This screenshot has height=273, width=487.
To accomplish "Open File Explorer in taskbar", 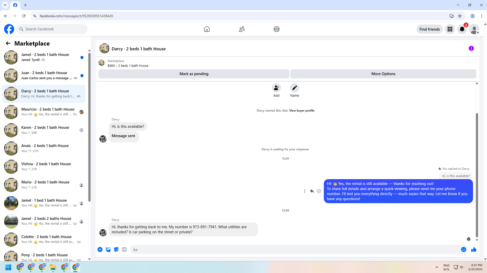I will [x=53, y=267].
